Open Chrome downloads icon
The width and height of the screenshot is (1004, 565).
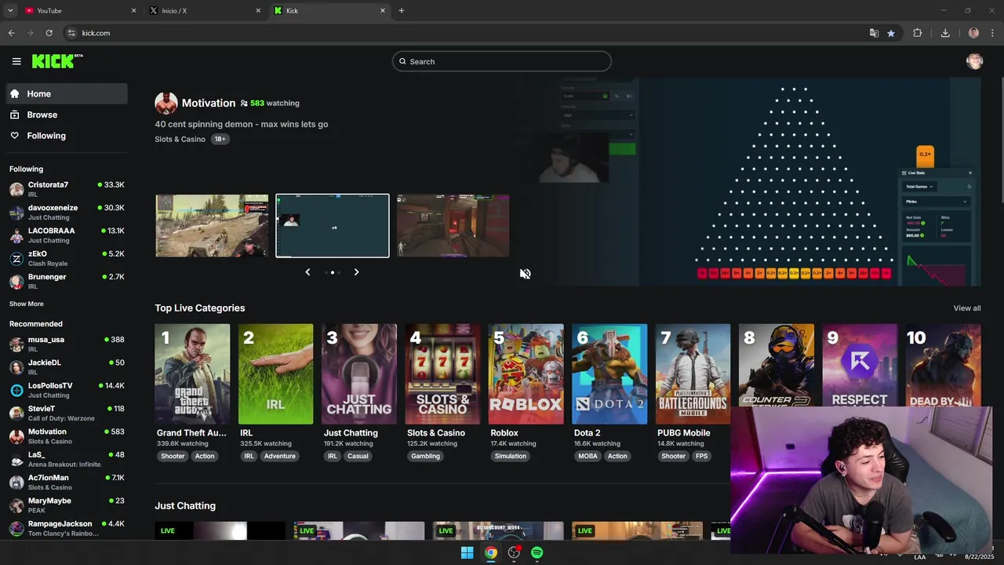(945, 33)
